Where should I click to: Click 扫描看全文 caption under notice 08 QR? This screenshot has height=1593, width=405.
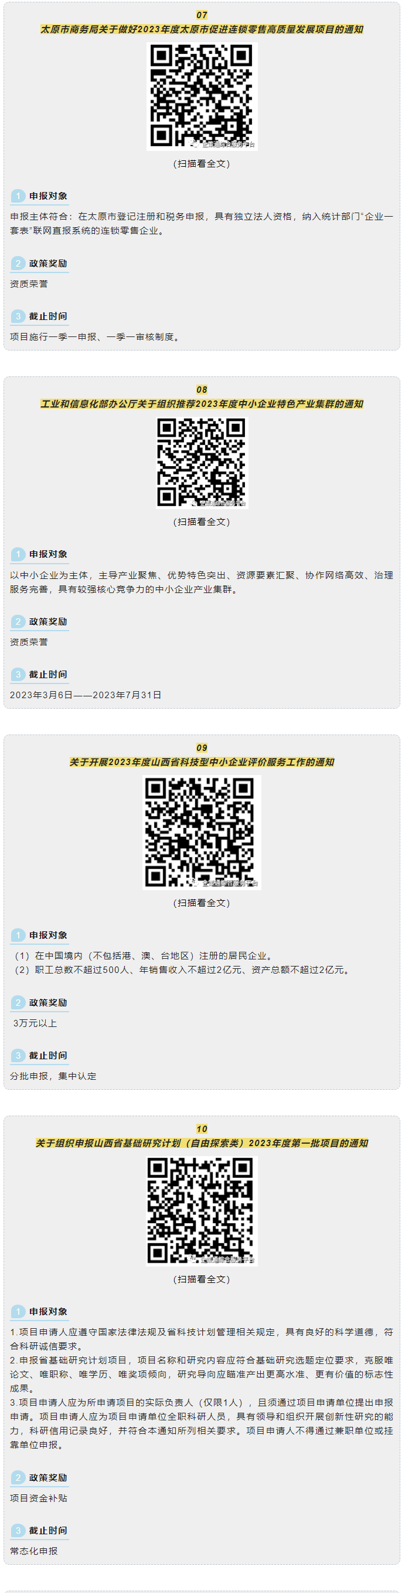pyautogui.click(x=202, y=522)
